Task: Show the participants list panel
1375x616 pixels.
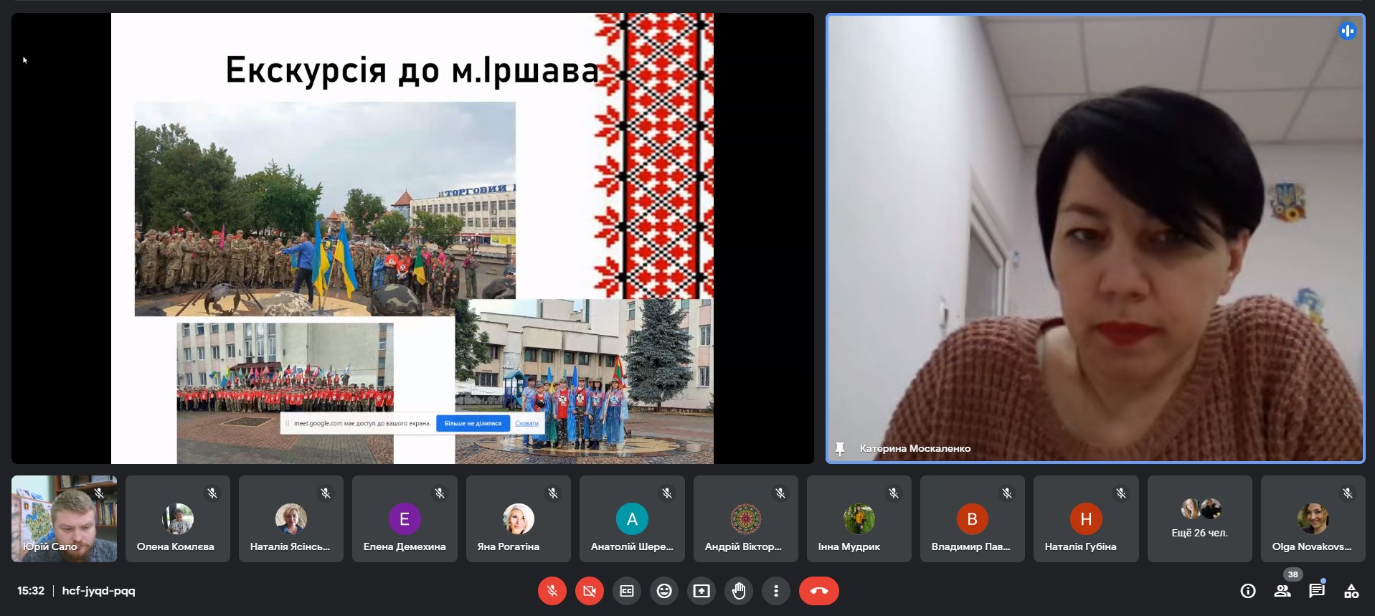Action: 1282,591
